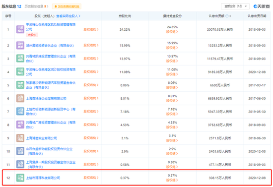Open 股权链 under 13.97% beneficial share
Image resolution: width=273 pixels, height=187 pixels.
pos(172,61)
